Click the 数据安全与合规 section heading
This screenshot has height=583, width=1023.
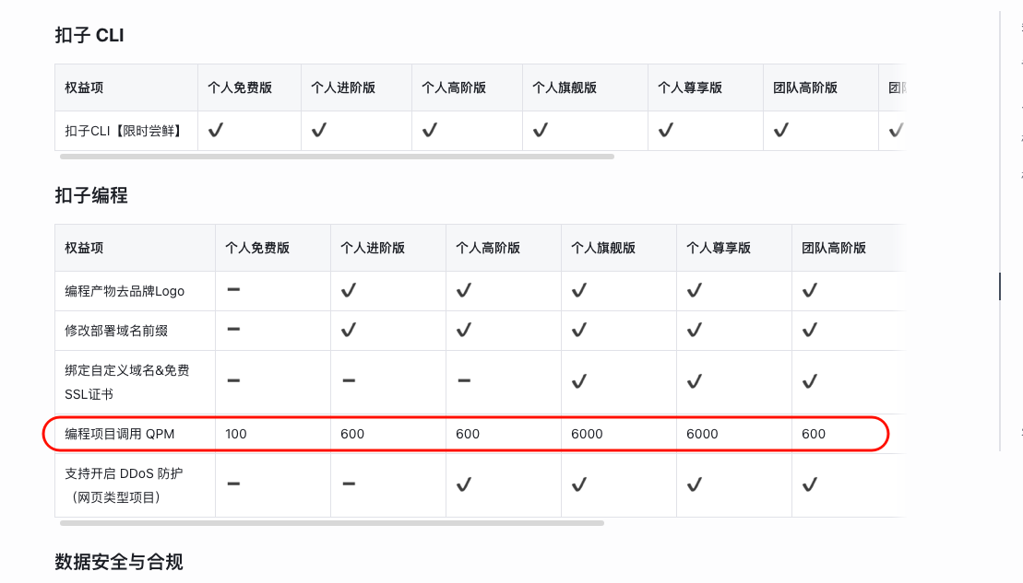click(x=119, y=562)
